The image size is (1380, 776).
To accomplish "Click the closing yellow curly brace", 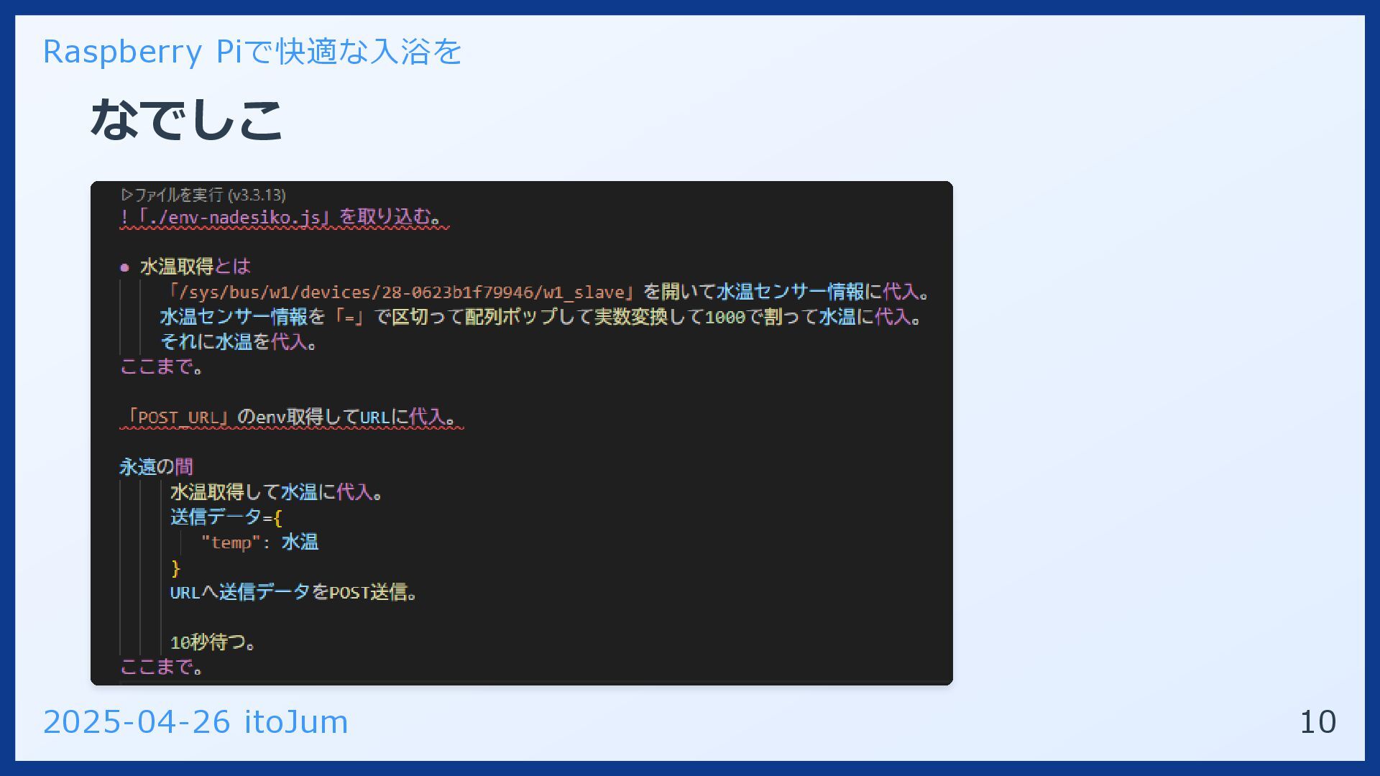I will pos(175,568).
